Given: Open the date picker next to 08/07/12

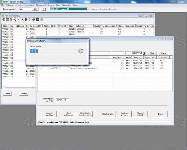Looking at the screenshot, I should (144, 53).
